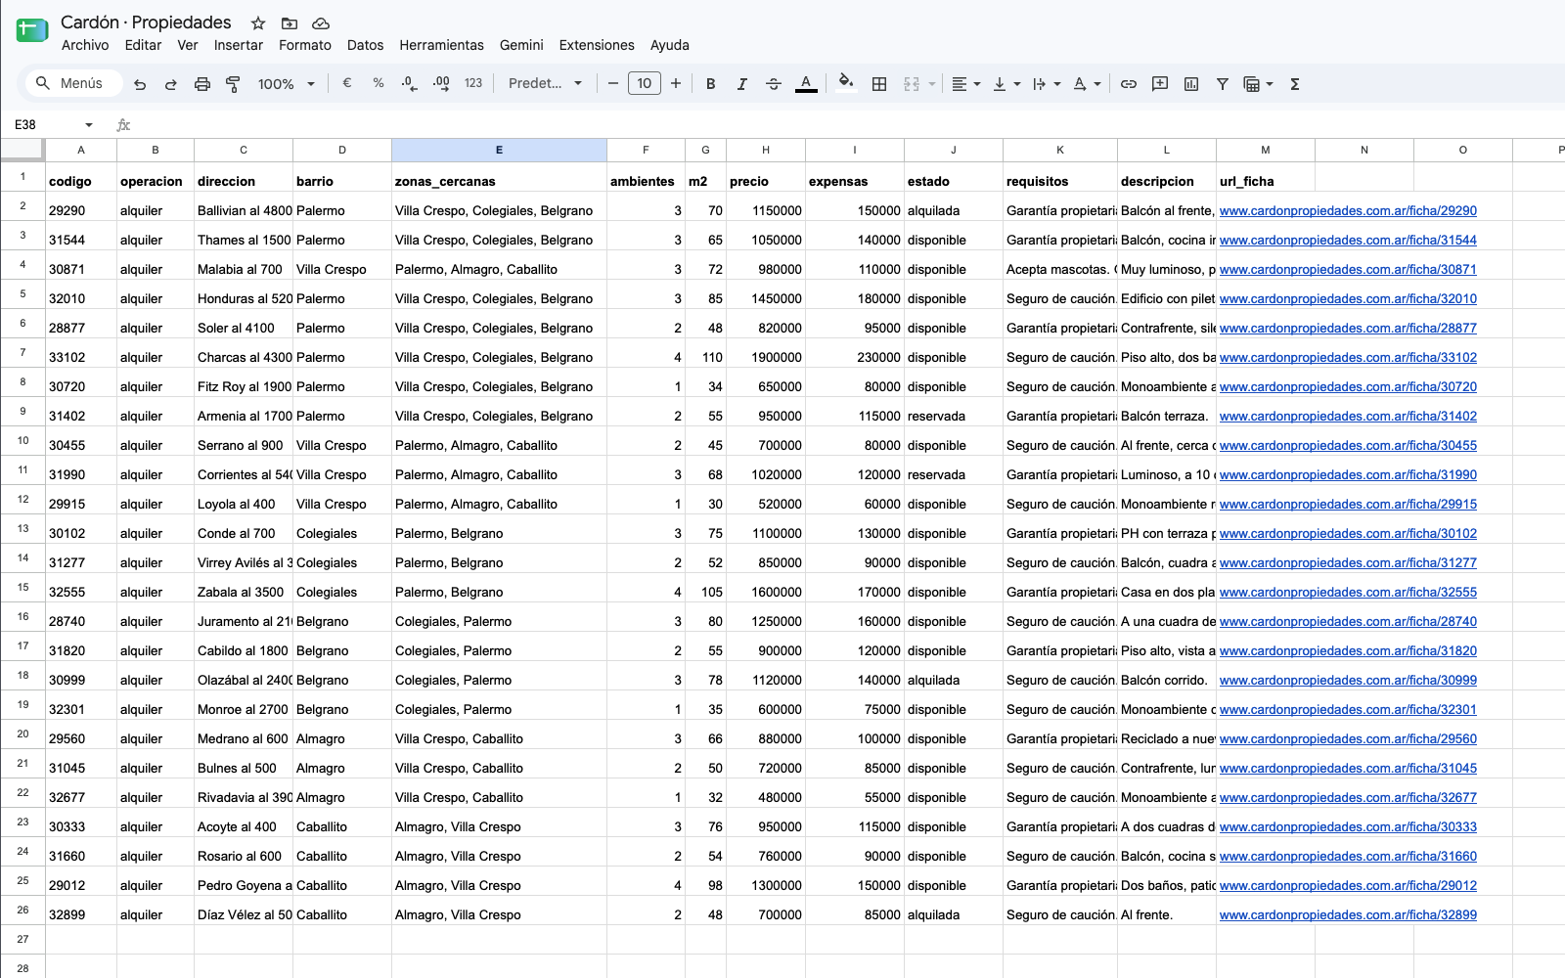Open the borders tool

tap(879, 84)
